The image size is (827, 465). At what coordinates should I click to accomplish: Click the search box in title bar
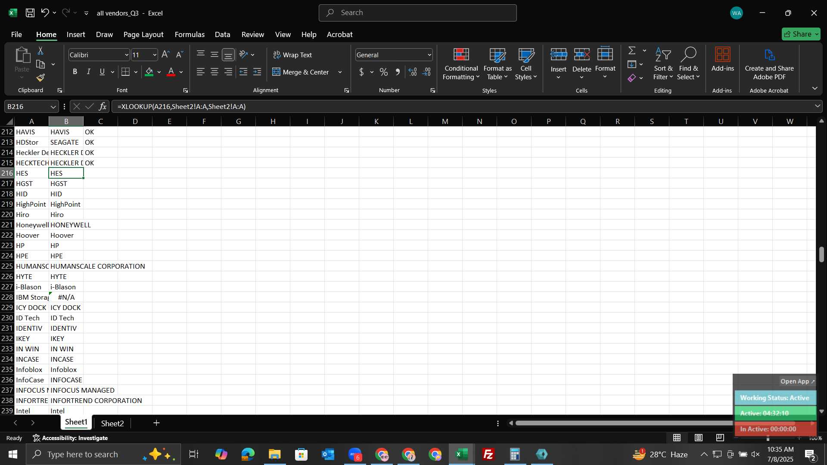coord(417,13)
